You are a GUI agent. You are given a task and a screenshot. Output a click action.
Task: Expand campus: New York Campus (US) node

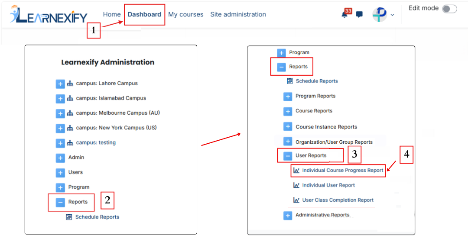[x=60, y=129]
